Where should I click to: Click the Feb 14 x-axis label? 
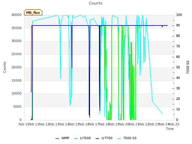click(64, 124)
